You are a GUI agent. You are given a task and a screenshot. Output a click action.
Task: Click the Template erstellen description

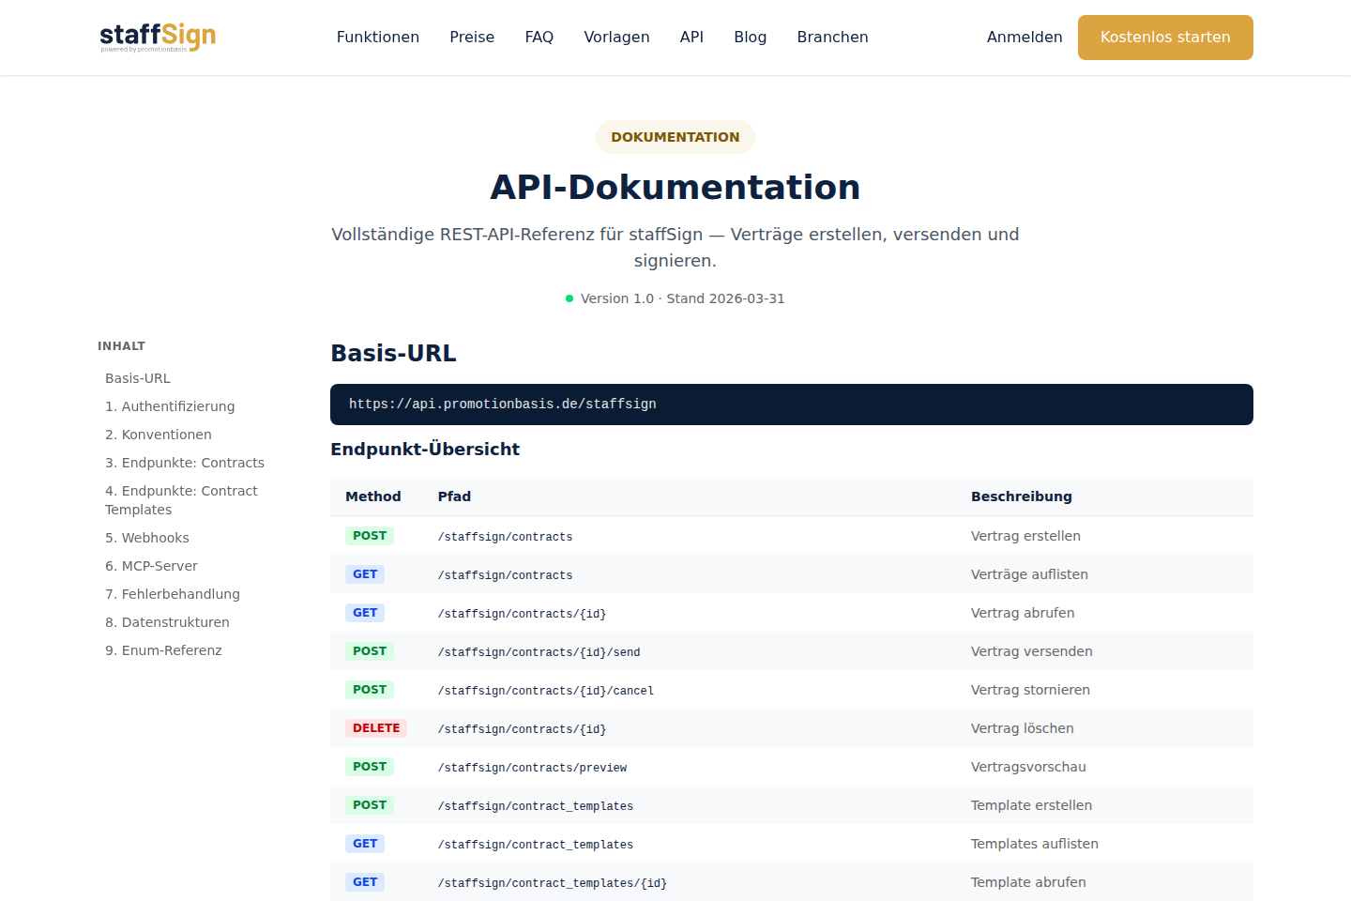click(1031, 805)
